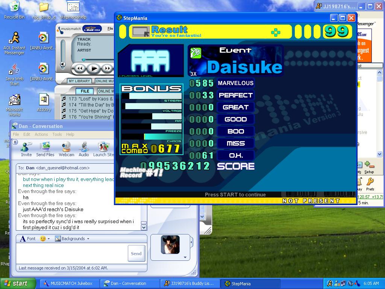
Task: Open Actions menu in Dan conversation
Action: click(41, 134)
